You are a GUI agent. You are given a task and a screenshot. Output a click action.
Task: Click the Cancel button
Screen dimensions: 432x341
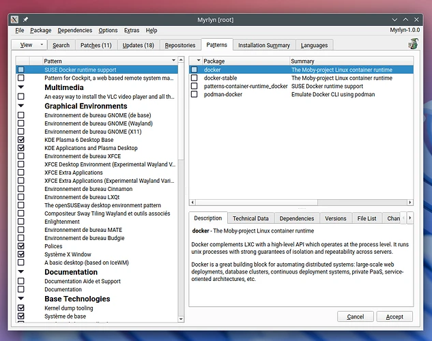click(x=355, y=316)
